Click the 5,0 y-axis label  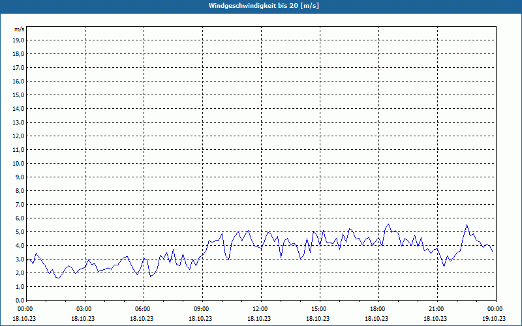(20, 231)
